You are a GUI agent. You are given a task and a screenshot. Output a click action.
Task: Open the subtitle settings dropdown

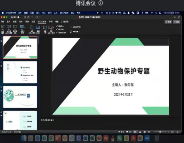75,32
